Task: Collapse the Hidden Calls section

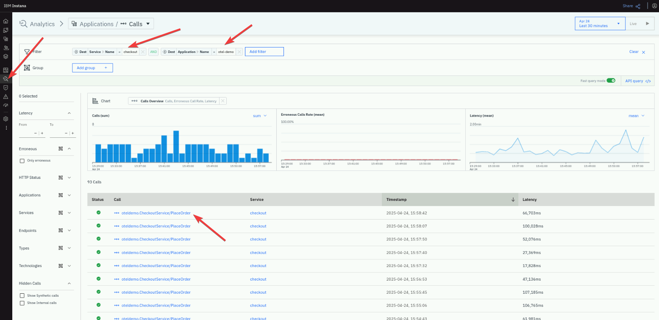Action: pyautogui.click(x=69, y=283)
